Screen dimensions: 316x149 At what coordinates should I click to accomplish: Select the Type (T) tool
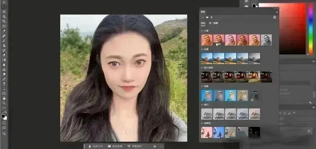(x=4, y=84)
